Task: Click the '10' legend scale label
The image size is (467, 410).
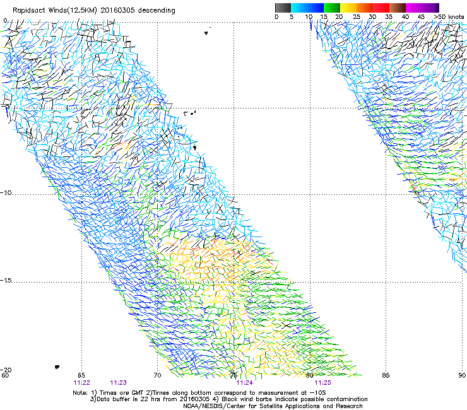Action: (x=309, y=16)
